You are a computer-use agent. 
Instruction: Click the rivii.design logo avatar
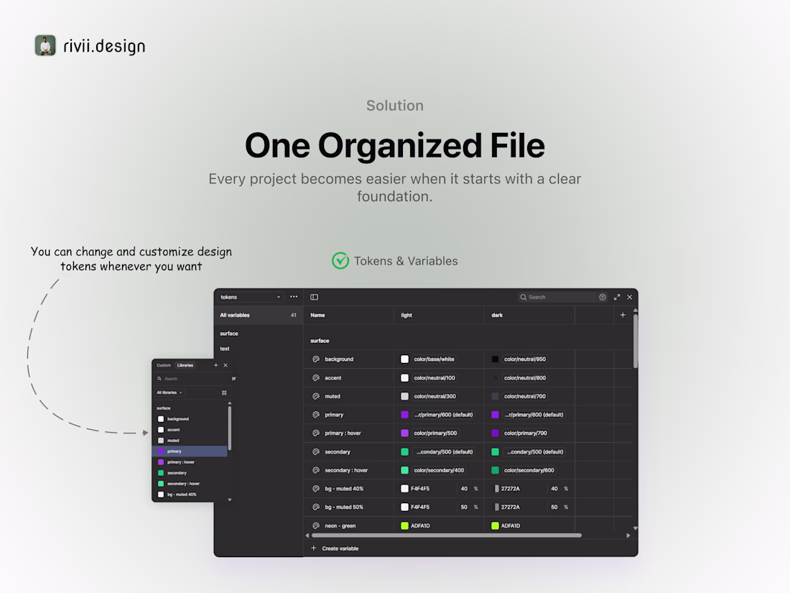(45, 45)
